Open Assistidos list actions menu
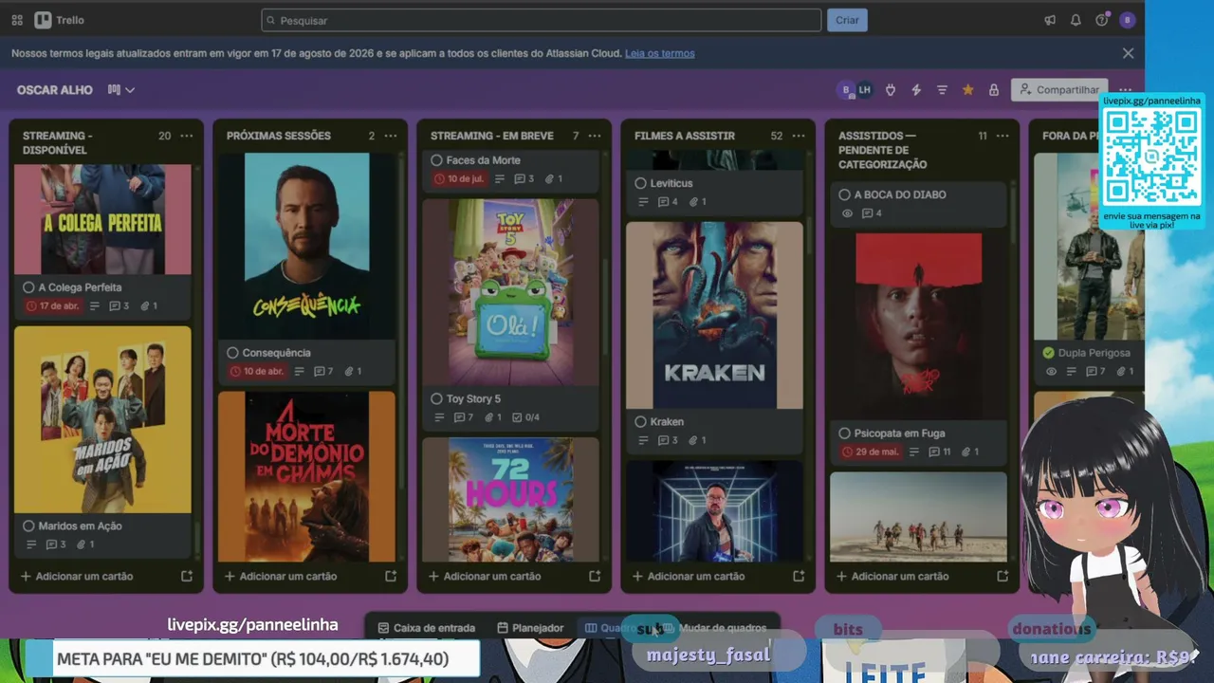This screenshot has height=683, width=1214. click(x=1002, y=136)
